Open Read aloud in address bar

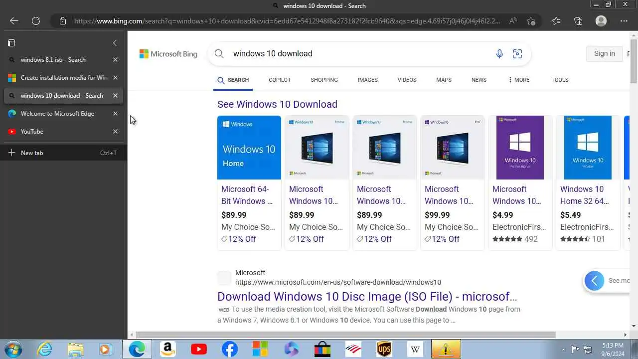click(x=512, y=21)
